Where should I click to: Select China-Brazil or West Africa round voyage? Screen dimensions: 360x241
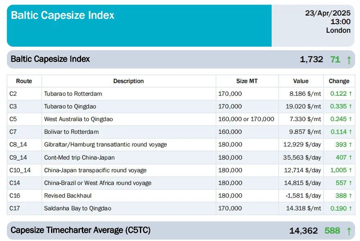[98, 183]
